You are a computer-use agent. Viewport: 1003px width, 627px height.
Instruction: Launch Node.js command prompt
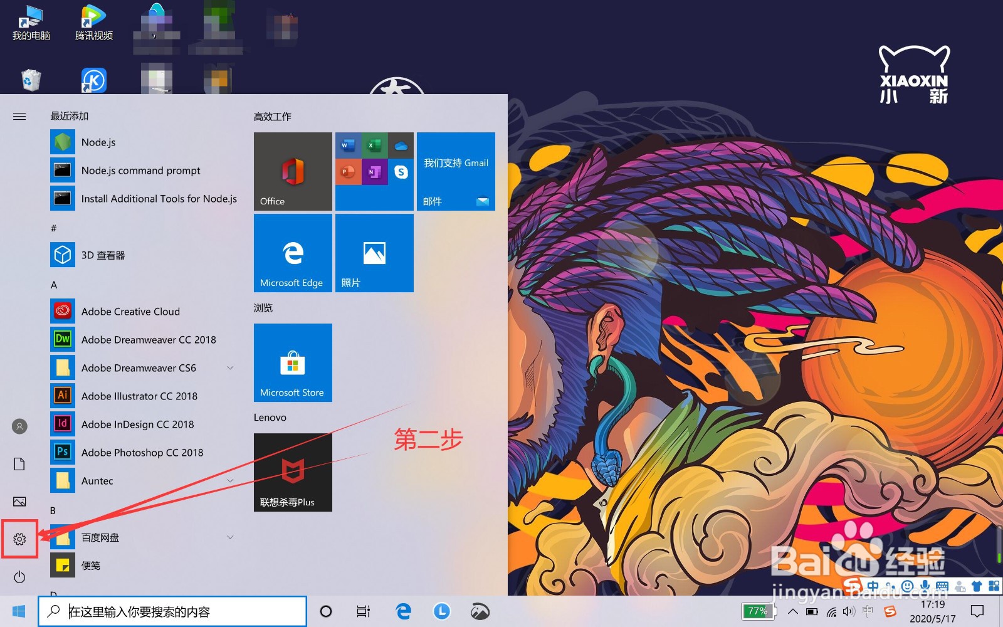(x=145, y=171)
